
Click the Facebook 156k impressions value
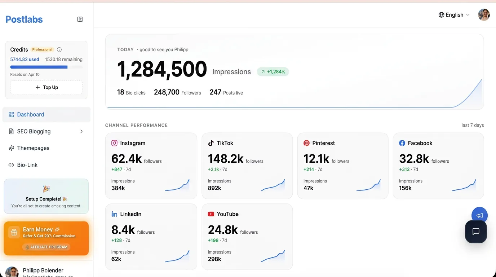405,188
